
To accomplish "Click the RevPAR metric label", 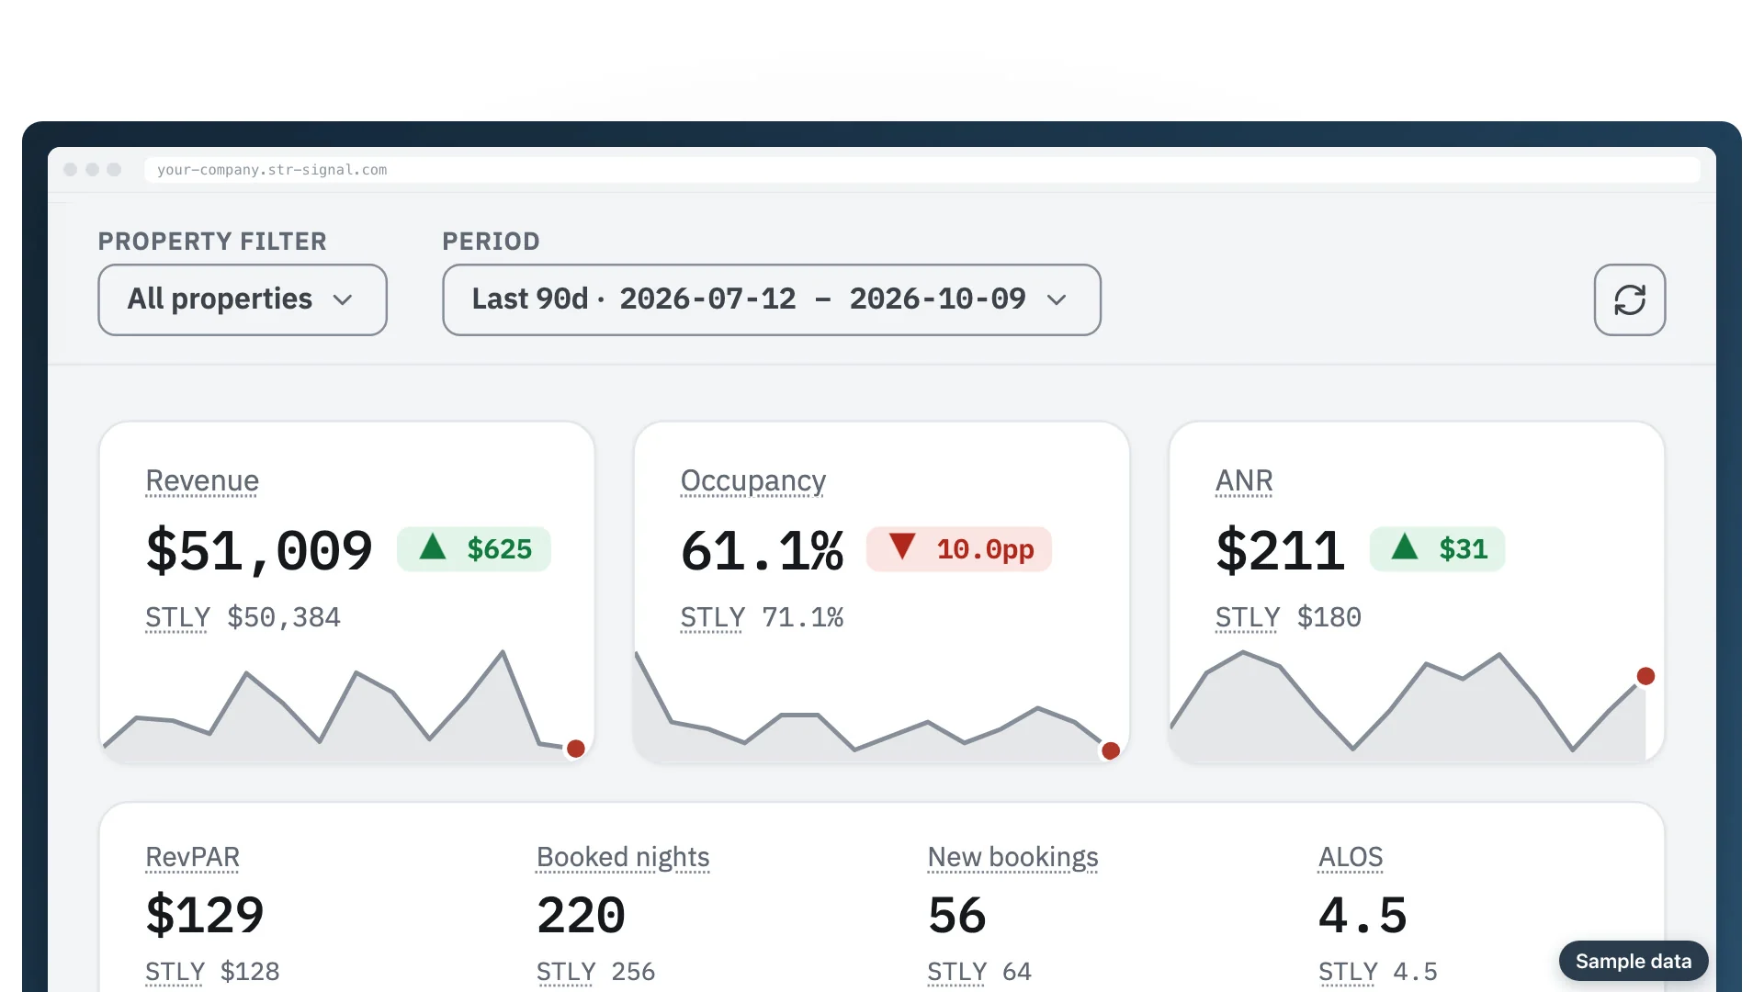I will point(192,857).
